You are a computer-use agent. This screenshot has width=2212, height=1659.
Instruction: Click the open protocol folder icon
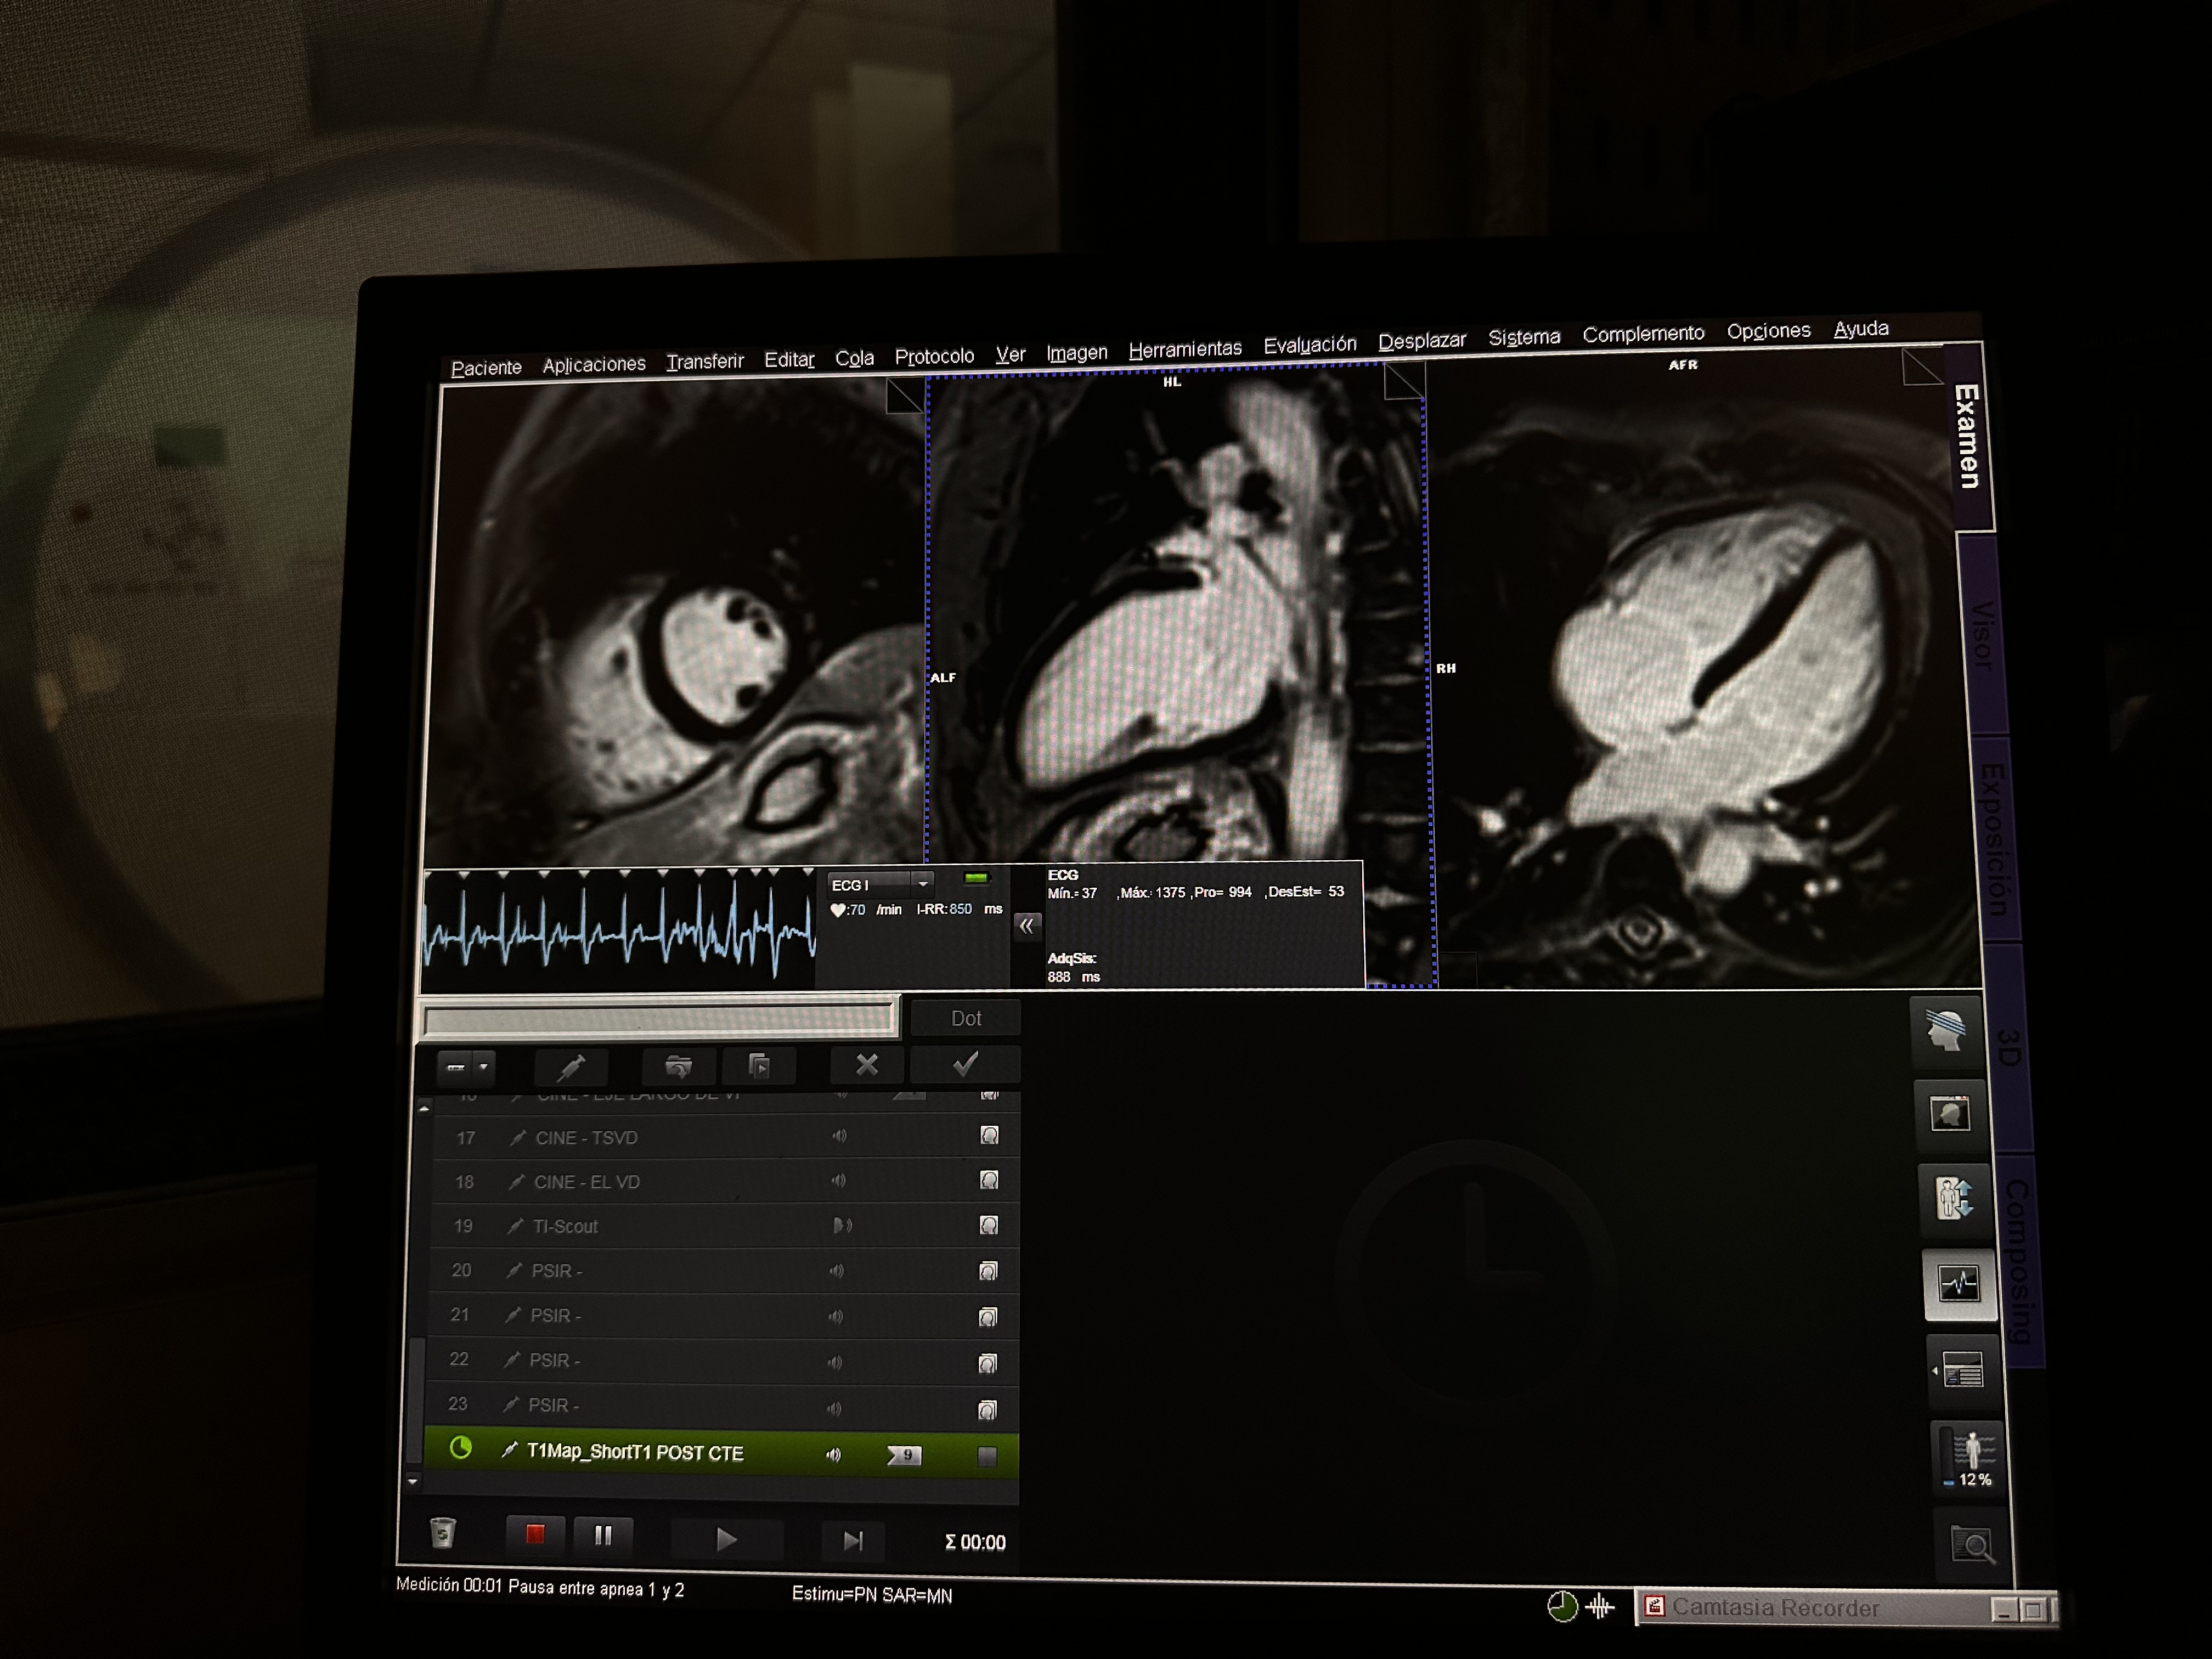[678, 1067]
